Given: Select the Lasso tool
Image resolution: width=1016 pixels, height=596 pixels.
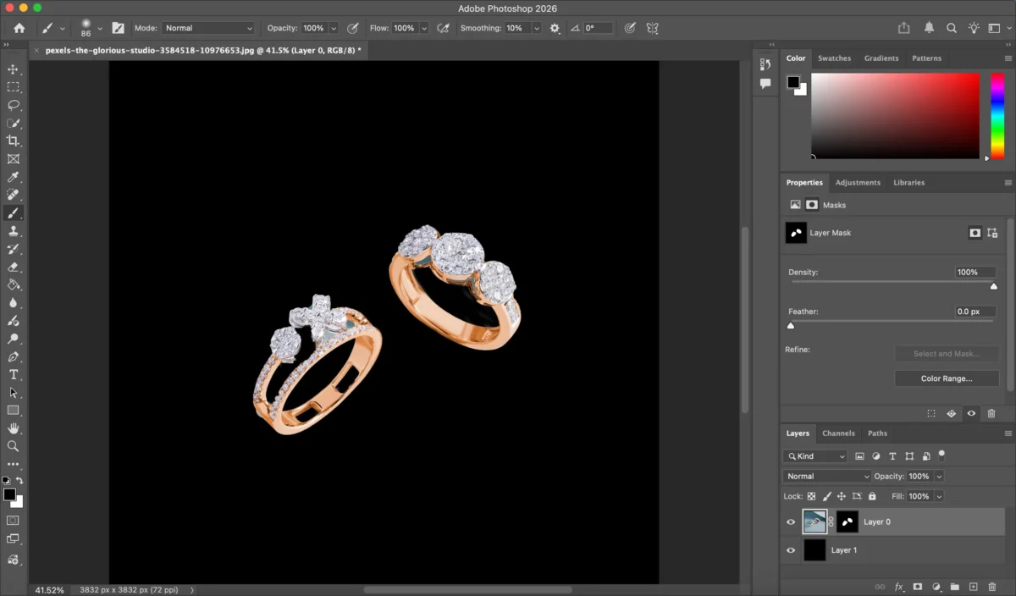Looking at the screenshot, I should point(13,105).
